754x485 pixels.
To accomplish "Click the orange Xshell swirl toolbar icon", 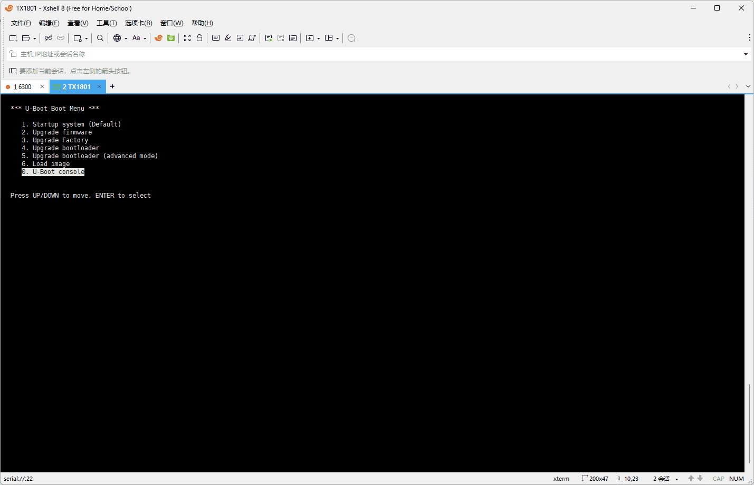I will (158, 38).
